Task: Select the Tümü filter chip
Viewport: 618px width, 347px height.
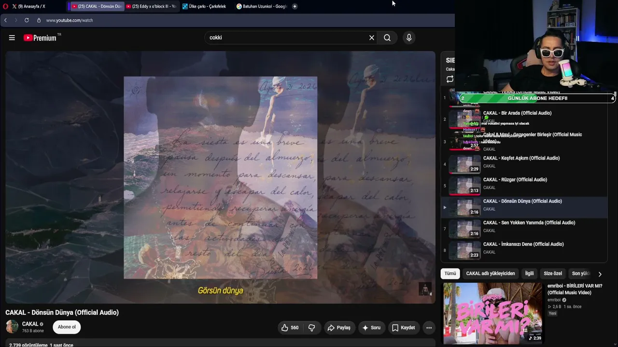Action: (450, 273)
